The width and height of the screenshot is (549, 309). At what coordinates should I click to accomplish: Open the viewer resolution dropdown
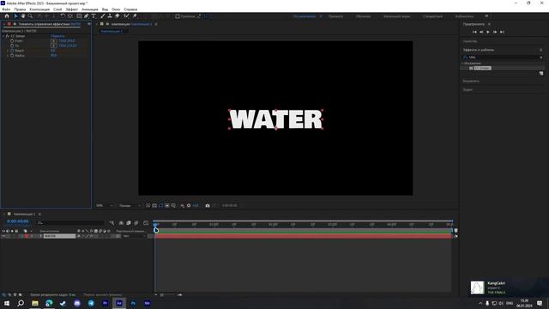[130, 206]
